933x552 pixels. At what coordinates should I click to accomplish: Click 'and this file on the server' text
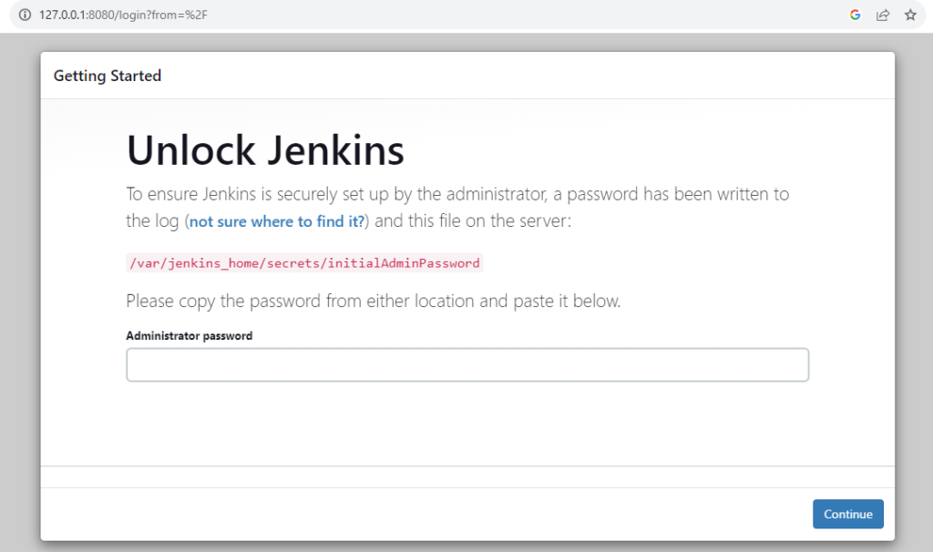[474, 221]
